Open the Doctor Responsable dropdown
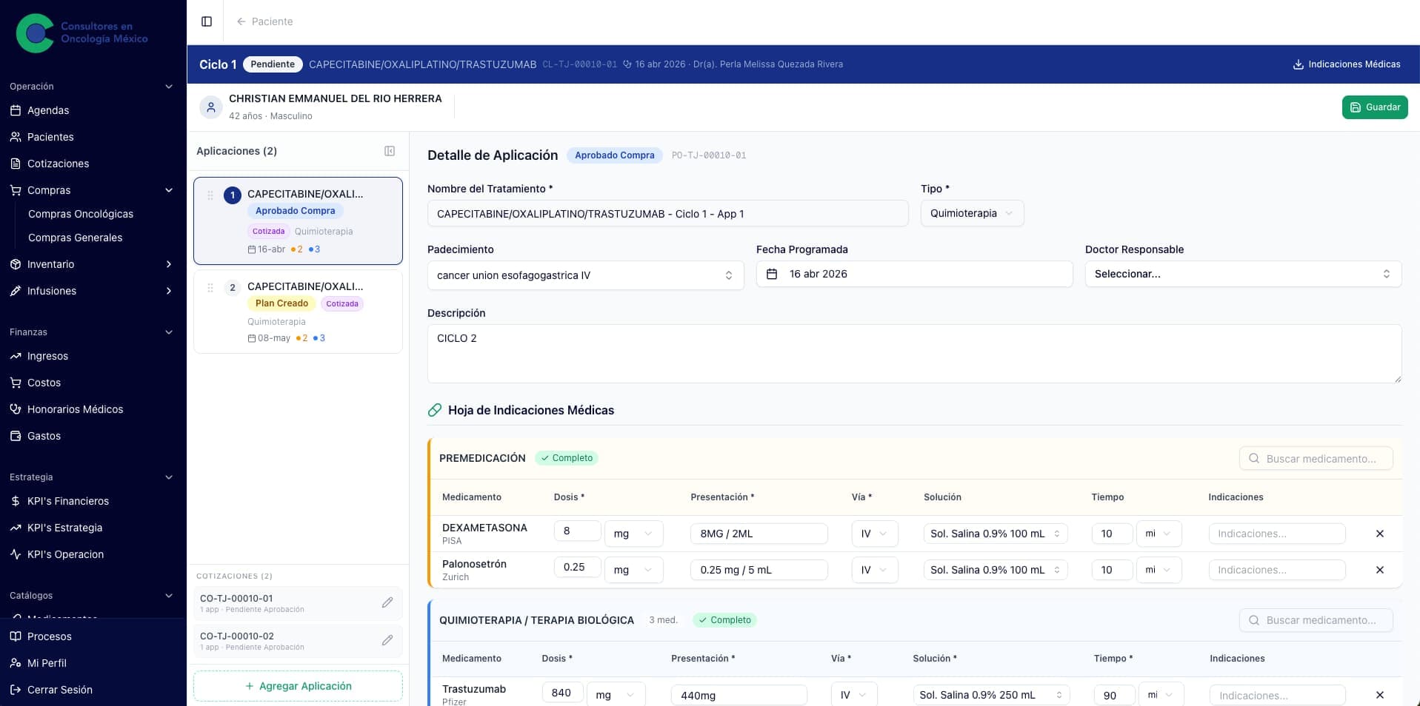 tap(1243, 274)
